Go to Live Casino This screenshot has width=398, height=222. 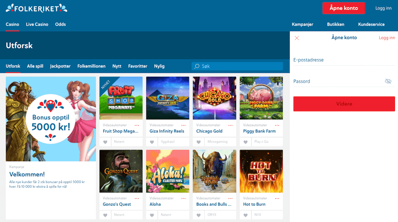point(37,24)
